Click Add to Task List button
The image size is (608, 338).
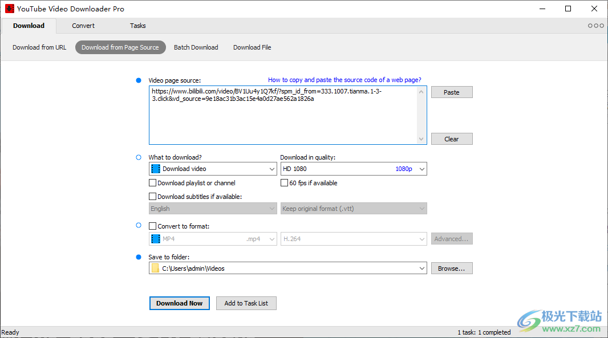coord(246,303)
